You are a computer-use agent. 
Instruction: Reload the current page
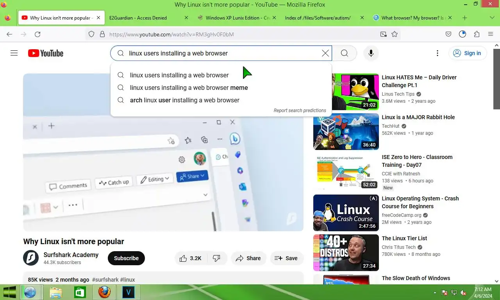coord(37,34)
